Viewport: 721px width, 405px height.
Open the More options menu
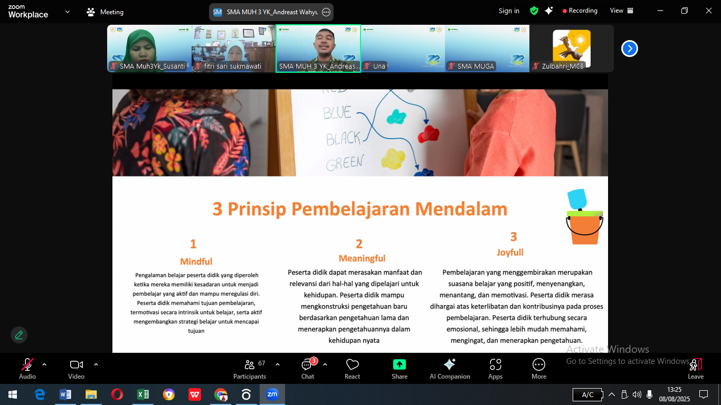(539, 369)
